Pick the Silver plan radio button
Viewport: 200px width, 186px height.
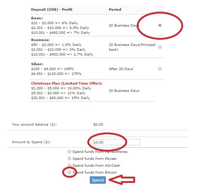160,69
